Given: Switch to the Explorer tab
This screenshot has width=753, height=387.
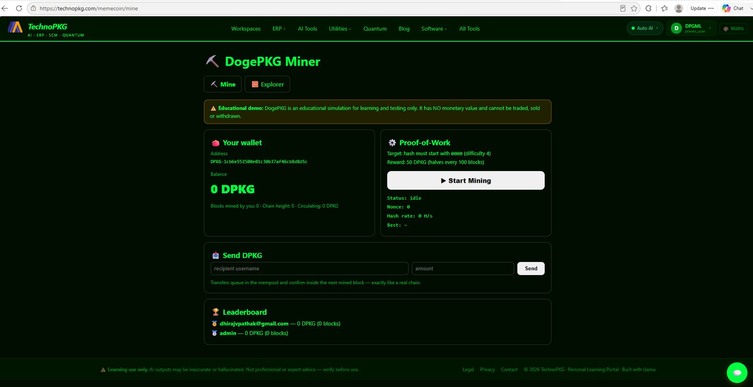Looking at the screenshot, I should click(268, 84).
